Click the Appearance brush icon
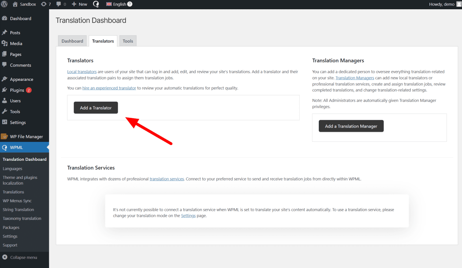Screen dimensions: 462x268 point(4,79)
